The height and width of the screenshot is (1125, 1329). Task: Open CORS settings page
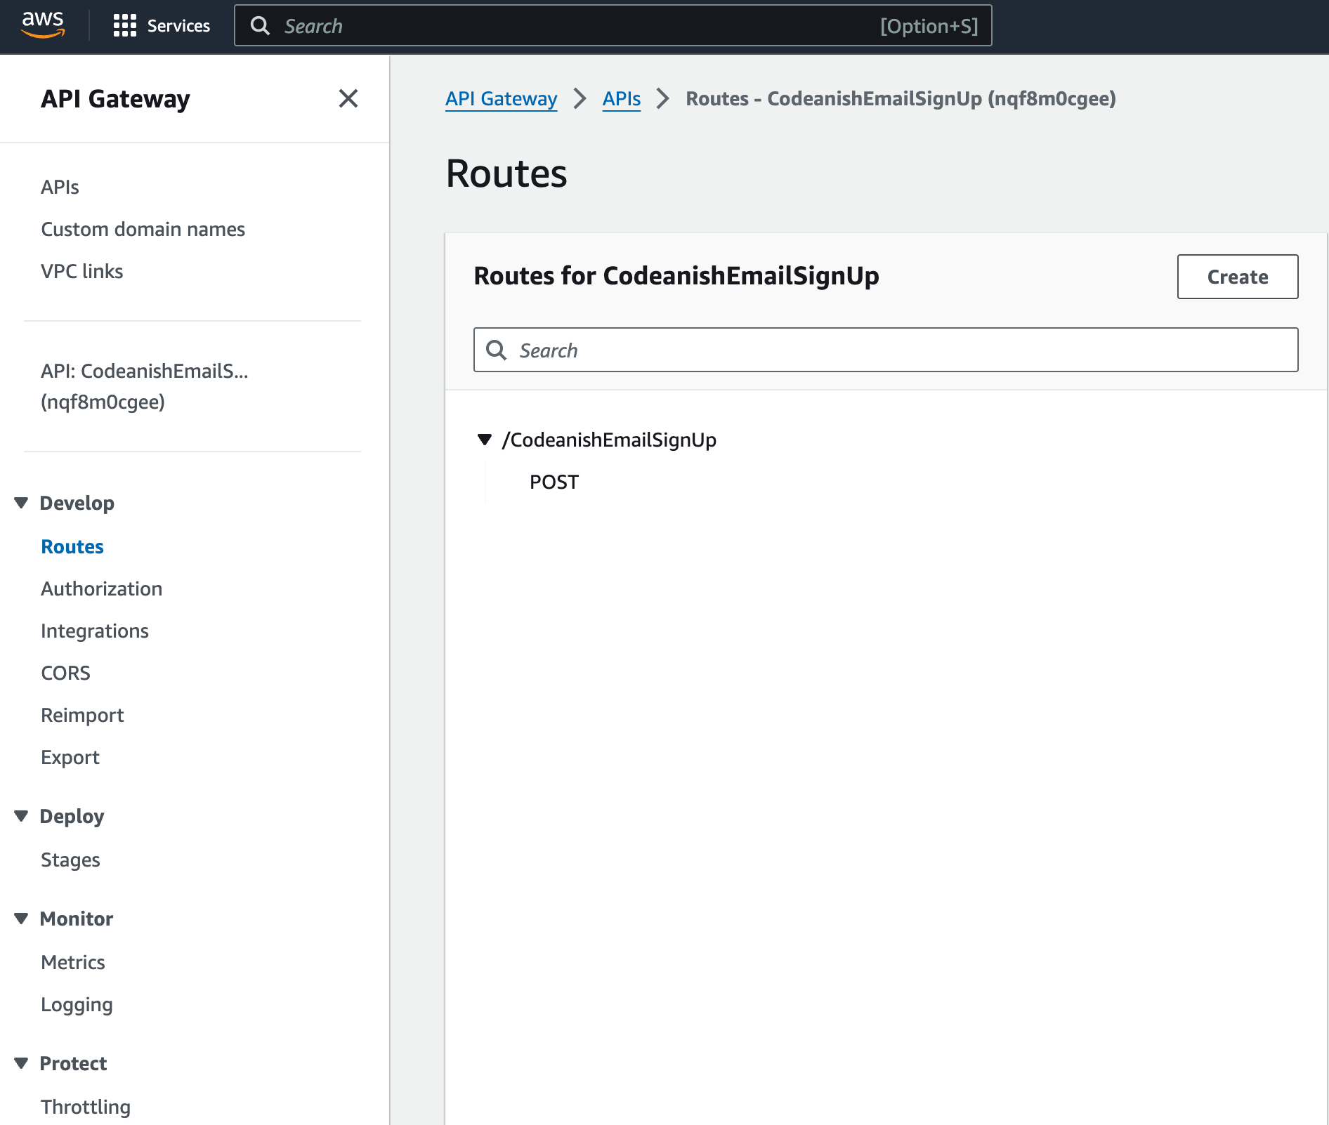click(x=66, y=673)
